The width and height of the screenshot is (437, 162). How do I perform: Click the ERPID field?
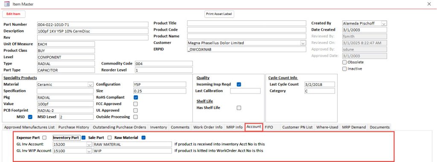coord(247,49)
